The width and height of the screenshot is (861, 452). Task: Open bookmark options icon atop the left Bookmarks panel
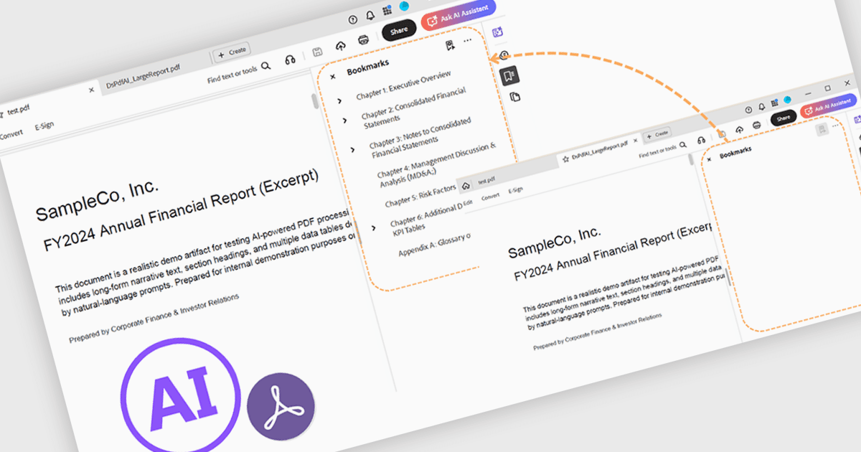(450, 45)
